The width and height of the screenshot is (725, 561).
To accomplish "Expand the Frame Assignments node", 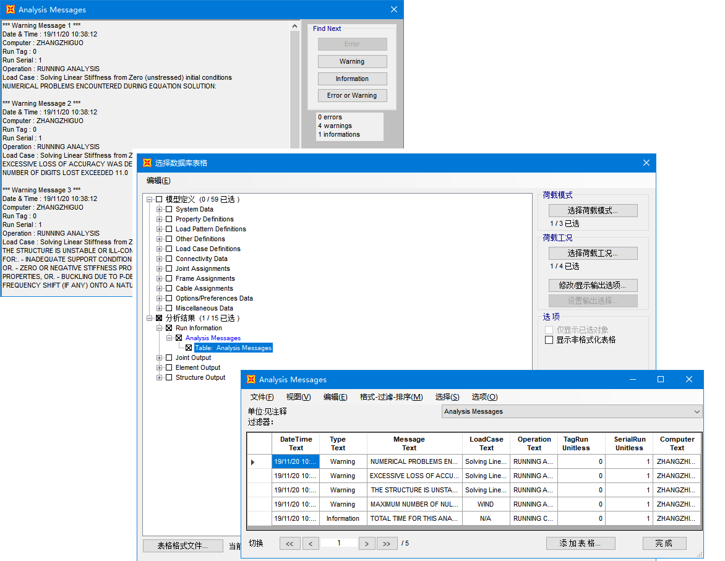I will (x=159, y=278).
